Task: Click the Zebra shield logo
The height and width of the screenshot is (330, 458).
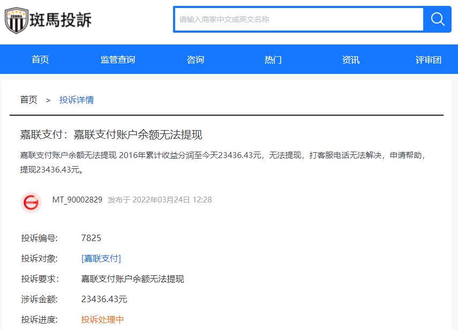Action: pyautogui.click(x=17, y=20)
